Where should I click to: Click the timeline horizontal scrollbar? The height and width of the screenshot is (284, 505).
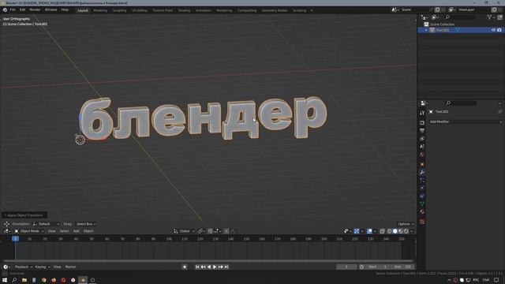pyautogui.click(x=208, y=261)
